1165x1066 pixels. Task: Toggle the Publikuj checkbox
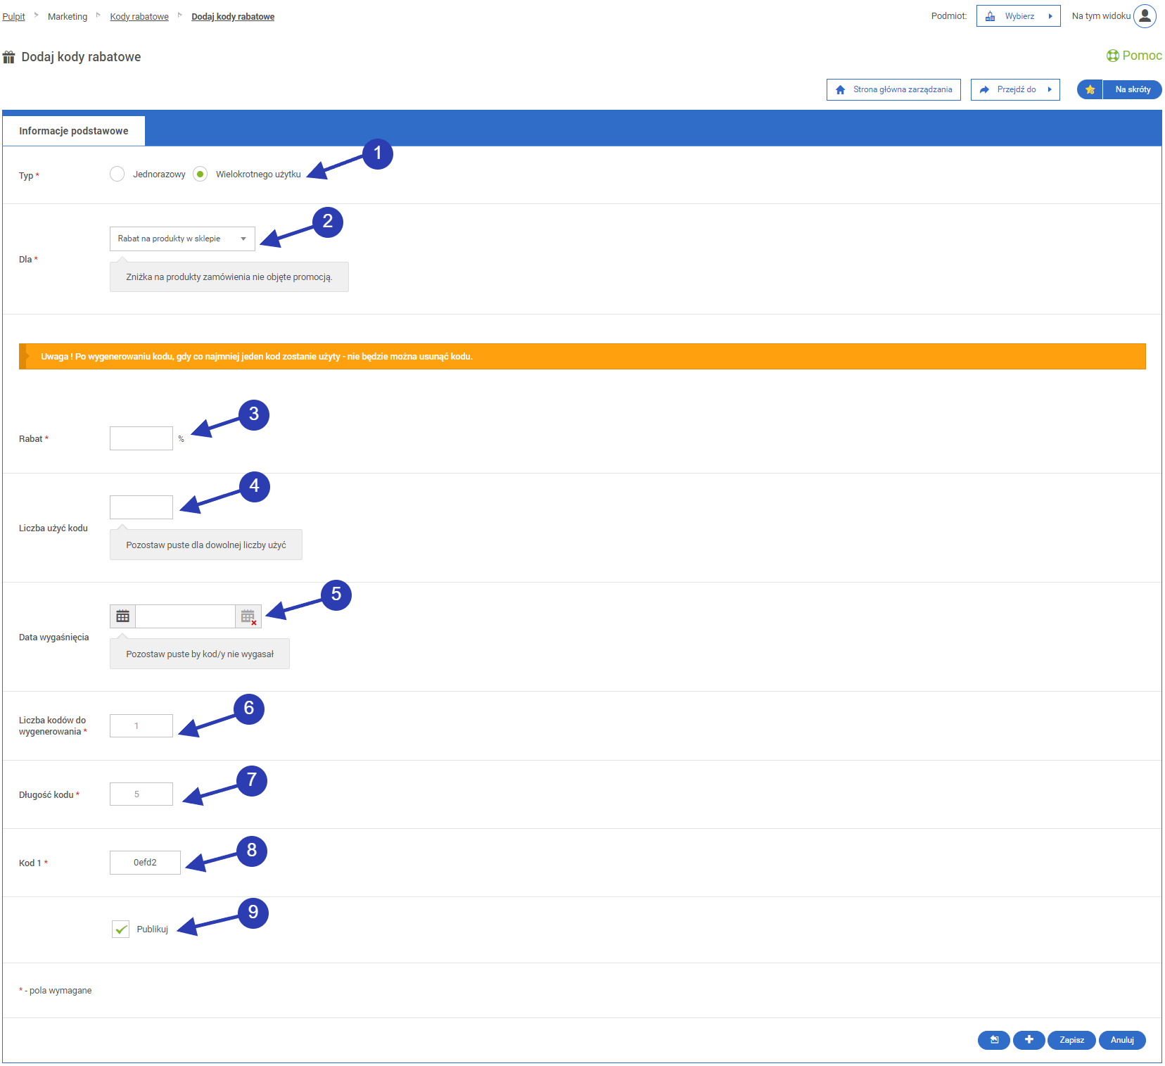click(x=121, y=929)
